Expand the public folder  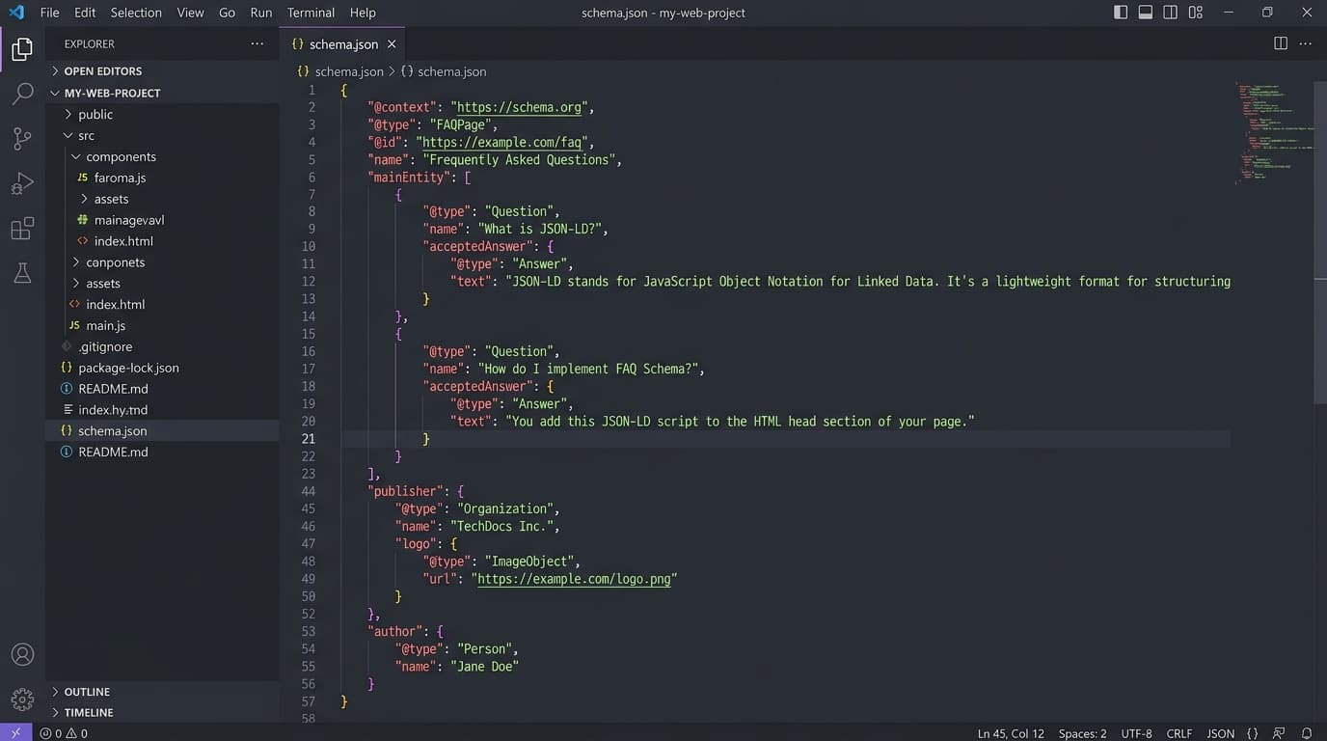(x=95, y=114)
